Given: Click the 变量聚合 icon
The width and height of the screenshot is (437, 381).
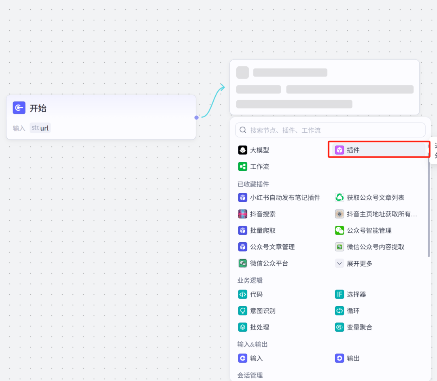Looking at the screenshot, I should point(339,327).
